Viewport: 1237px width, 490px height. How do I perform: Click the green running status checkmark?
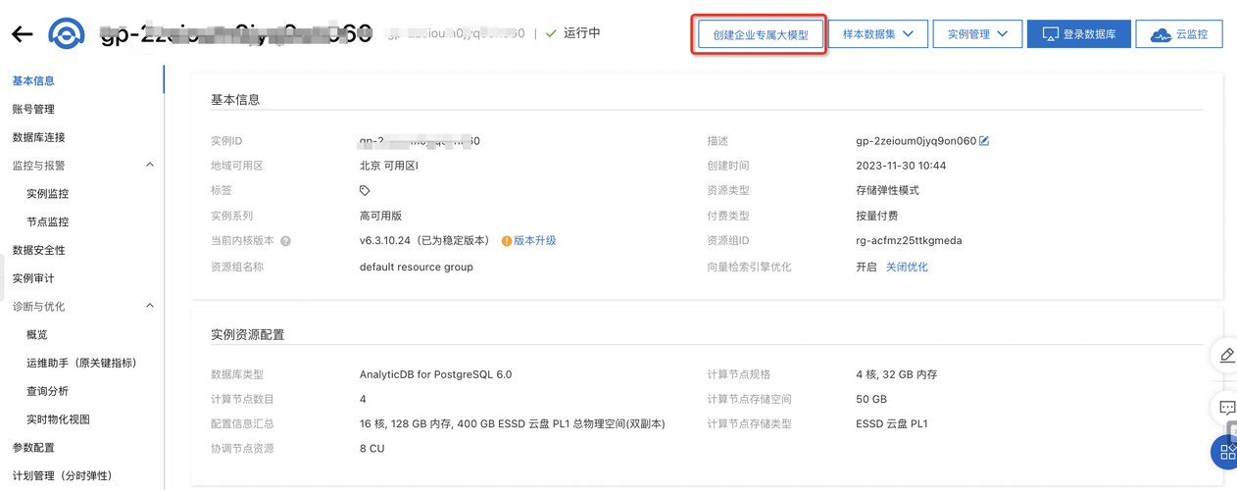tap(551, 33)
